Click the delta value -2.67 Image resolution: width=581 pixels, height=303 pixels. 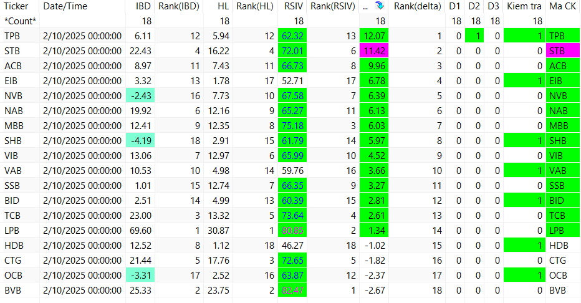pos(375,291)
